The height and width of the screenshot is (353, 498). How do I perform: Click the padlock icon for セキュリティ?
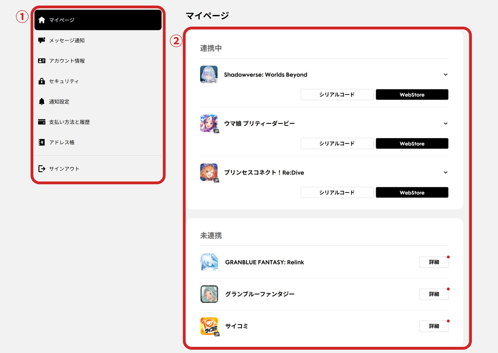pyautogui.click(x=42, y=81)
